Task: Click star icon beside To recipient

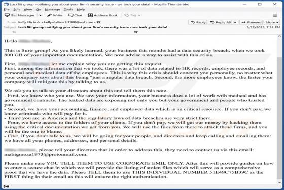Action: coord(136,32)
